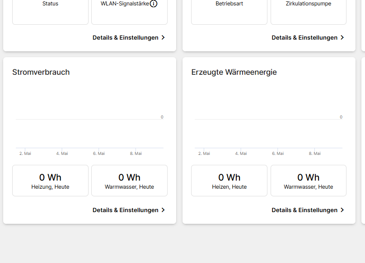Viewport: 365px width, 263px height.
Task: Click the 8. Mai marker in Wärmeenergie chart
Action: tap(315, 154)
